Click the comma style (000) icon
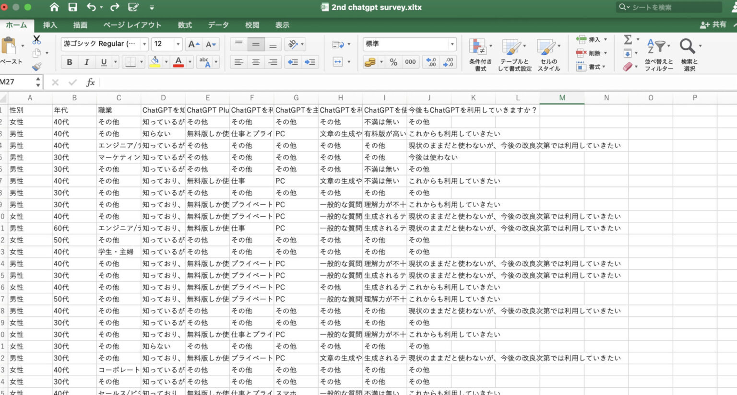 (x=409, y=62)
